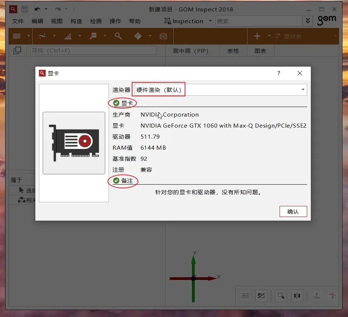Click the undo arrow icon
This screenshot has width=348, height=317.
(x=37, y=9)
